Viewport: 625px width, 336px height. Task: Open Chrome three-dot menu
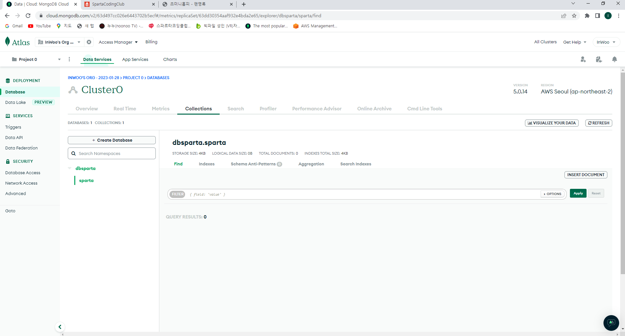(618, 16)
